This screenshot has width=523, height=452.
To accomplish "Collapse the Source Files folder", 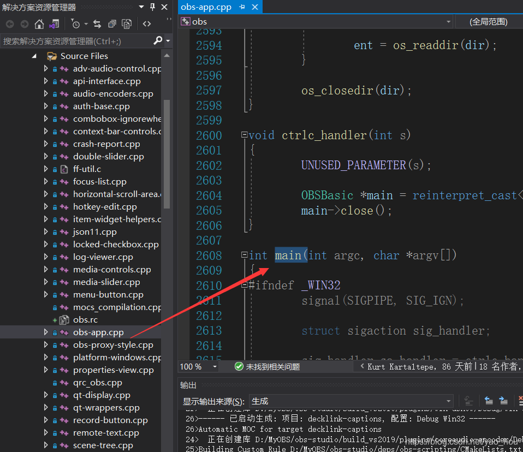I will (x=34, y=56).
